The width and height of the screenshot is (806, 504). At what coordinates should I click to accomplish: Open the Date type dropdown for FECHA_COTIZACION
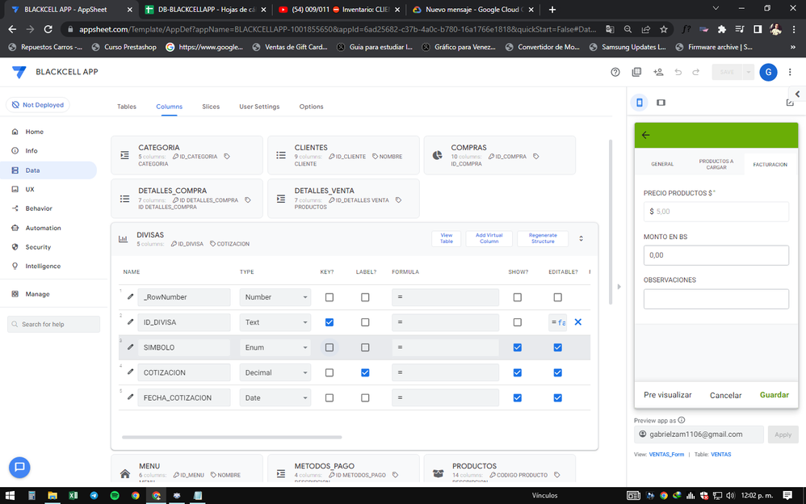(x=275, y=397)
